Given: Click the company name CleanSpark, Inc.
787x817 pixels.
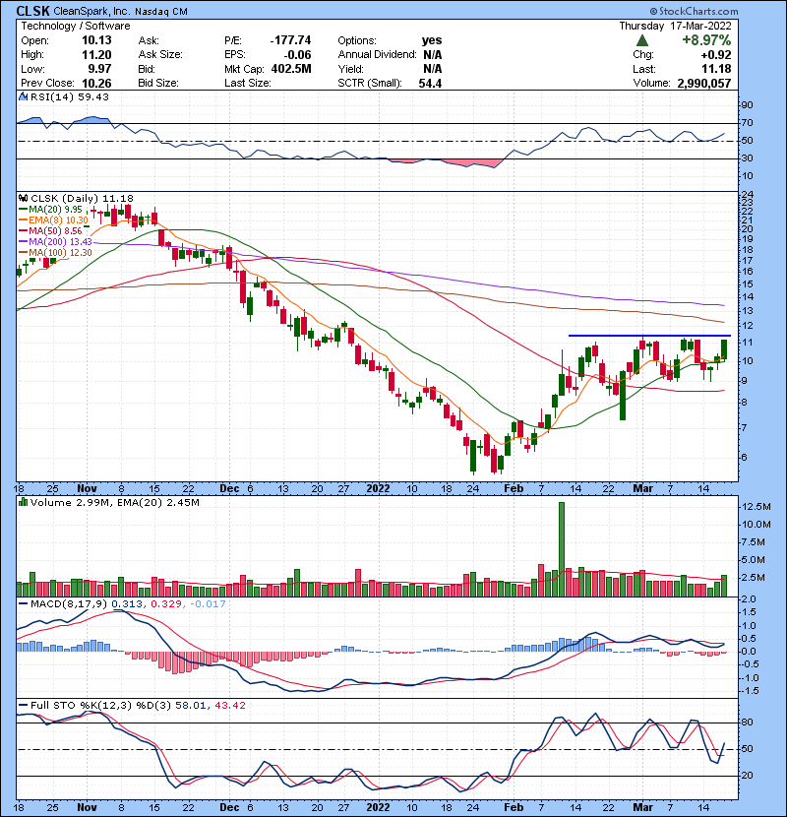Looking at the screenshot, I should 91,11.
